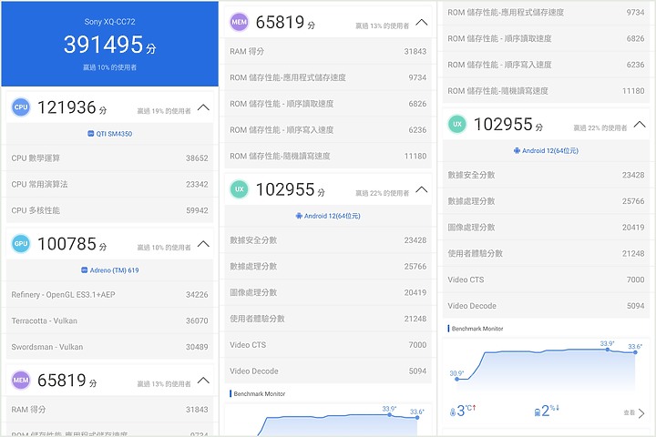Select 順序寫入速度 6236 row in middle panel
Screen dimensions: 656x437
pyautogui.click(x=328, y=129)
